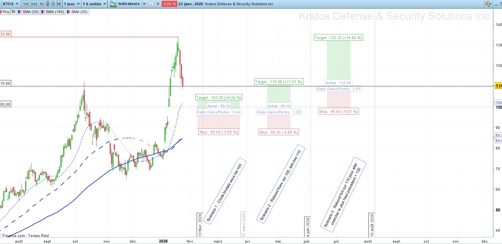Click the '4 juin 2026' vertical line label

tap(308, 227)
